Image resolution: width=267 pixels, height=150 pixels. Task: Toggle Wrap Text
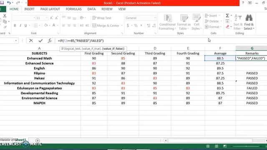[x=102, y=18]
